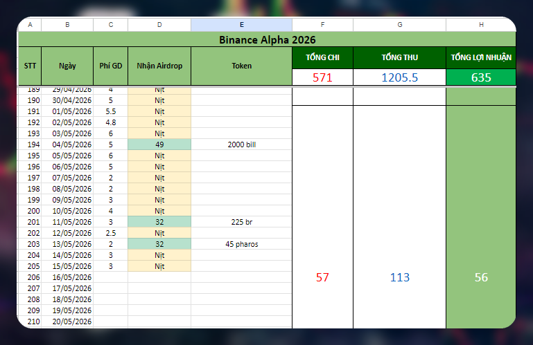Select column E header
Screen dimensions: 533x345
coord(242,25)
